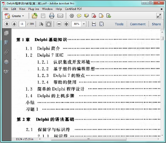Click the page size '10.24 x 15.16 in' label

click(25, 139)
